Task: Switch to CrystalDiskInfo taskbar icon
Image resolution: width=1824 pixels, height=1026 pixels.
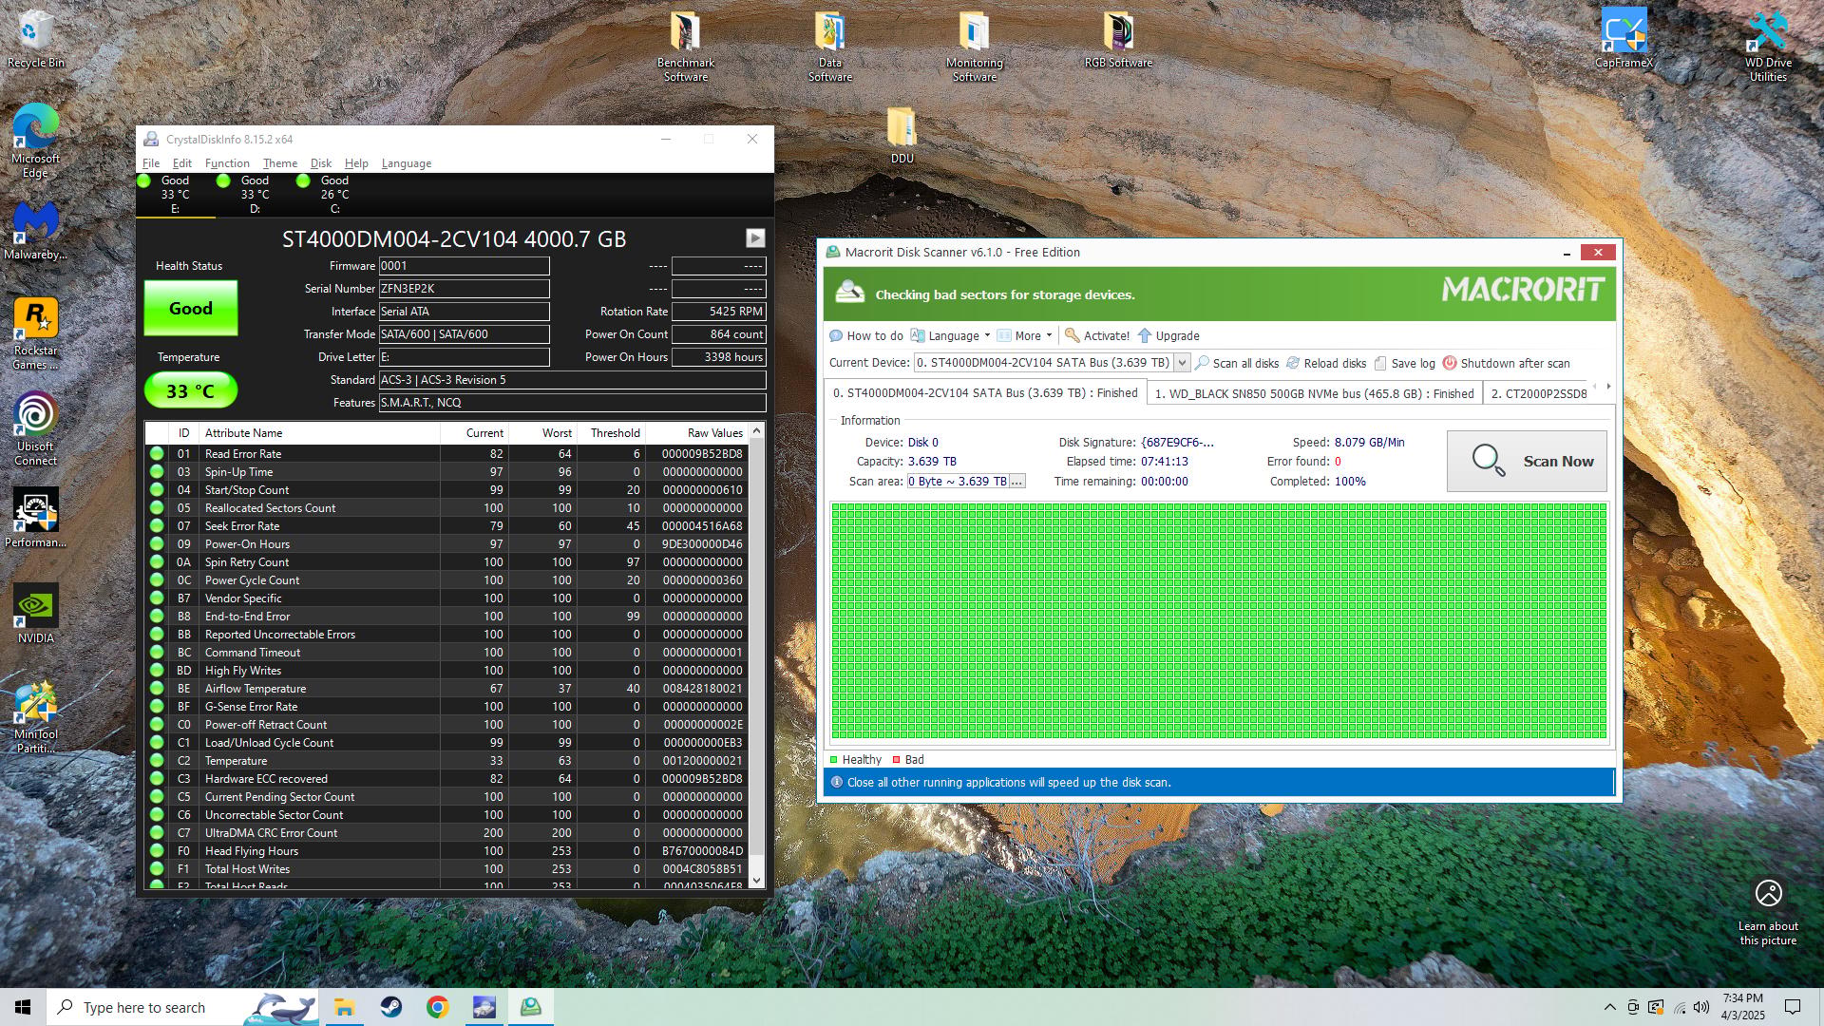Action: pos(484,1007)
